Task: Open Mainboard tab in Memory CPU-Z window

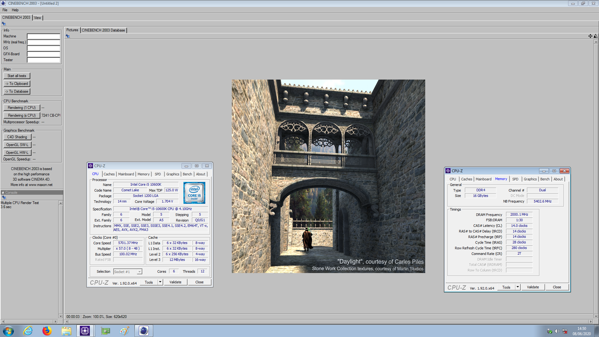Action: (484, 179)
